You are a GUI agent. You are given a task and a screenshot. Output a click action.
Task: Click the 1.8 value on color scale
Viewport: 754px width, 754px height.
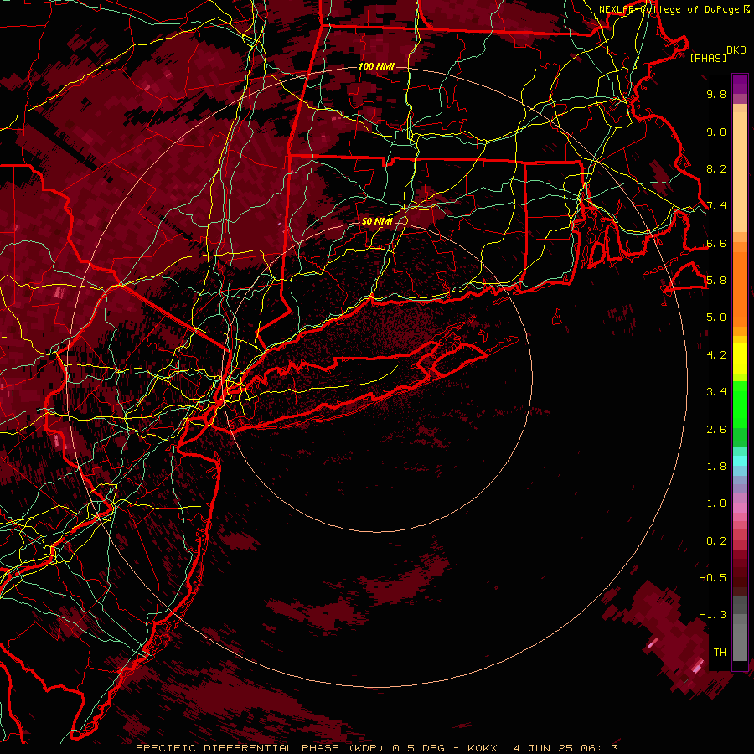[716, 467]
